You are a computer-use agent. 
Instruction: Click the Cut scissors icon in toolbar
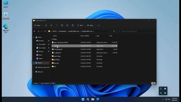coord(46,25)
